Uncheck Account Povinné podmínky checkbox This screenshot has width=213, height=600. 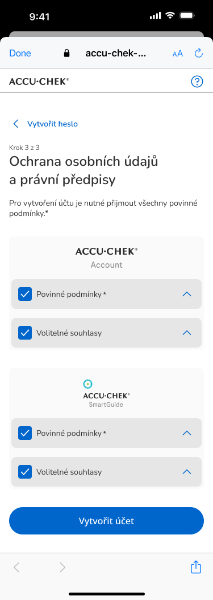point(25,294)
